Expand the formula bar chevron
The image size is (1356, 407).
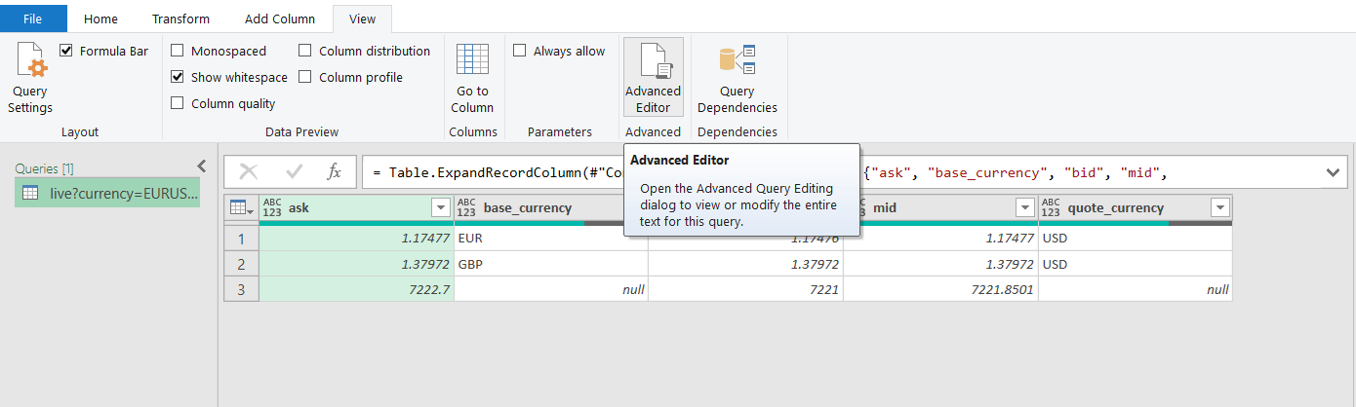pos(1333,172)
